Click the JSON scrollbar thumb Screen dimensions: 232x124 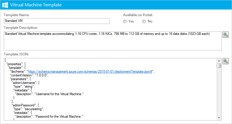coord(219,65)
